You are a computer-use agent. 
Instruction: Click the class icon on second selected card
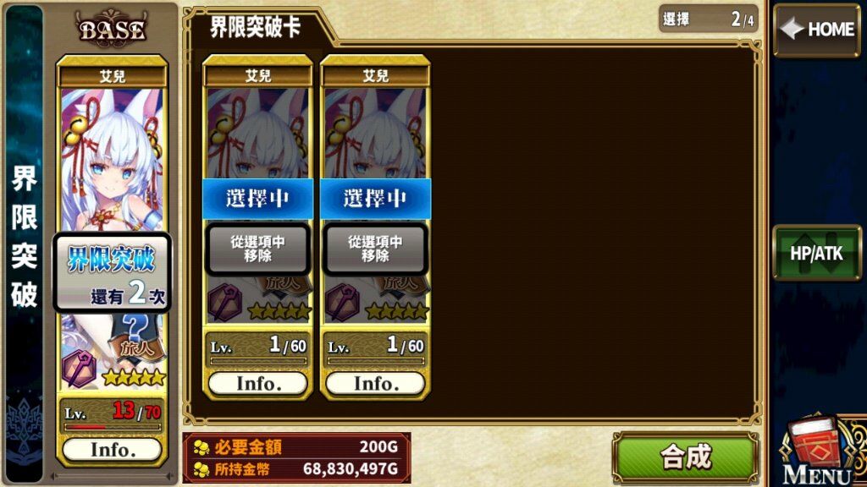(342, 303)
